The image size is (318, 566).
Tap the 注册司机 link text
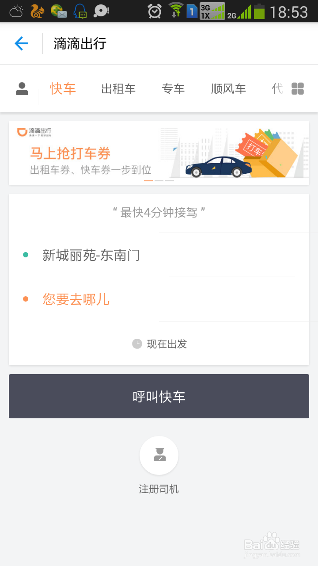tap(159, 489)
